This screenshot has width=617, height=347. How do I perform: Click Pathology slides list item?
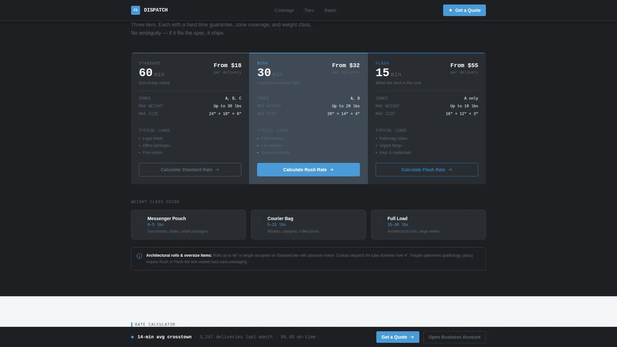click(x=393, y=138)
